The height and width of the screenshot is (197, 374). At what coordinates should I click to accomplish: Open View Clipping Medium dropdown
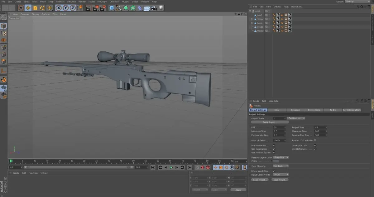(281, 166)
